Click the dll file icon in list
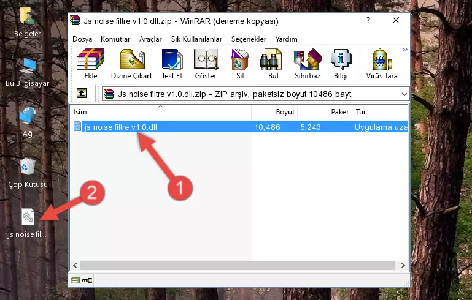The height and width of the screenshot is (300, 472). (77, 126)
